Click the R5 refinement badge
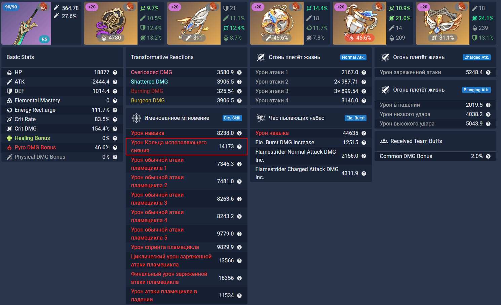 (44, 39)
